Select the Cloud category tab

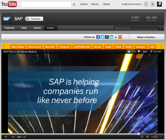tap(108, 47)
